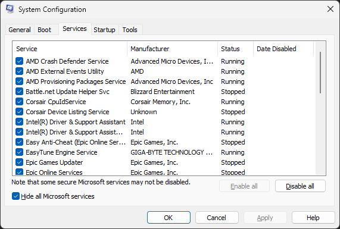Uncheck AMD Crash Defender Service checkbox

(19, 61)
